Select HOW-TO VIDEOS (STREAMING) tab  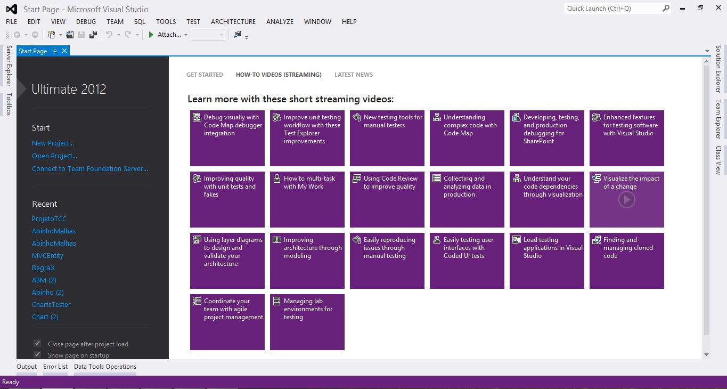coord(279,75)
